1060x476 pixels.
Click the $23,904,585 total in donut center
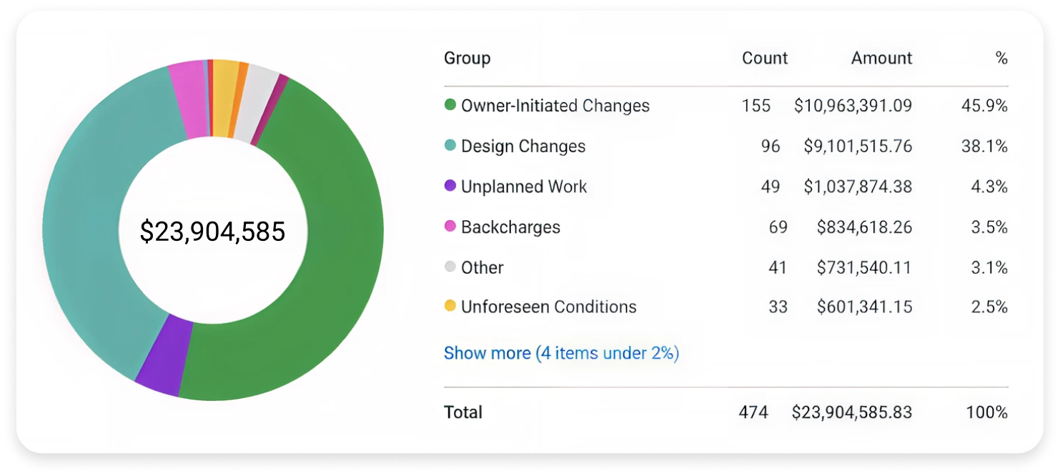(212, 232)
